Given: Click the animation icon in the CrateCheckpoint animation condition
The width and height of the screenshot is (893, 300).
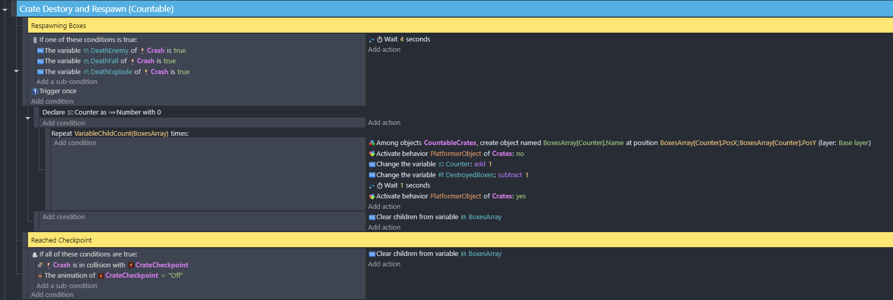Looking at the screenshot, I should pos(40,276).
